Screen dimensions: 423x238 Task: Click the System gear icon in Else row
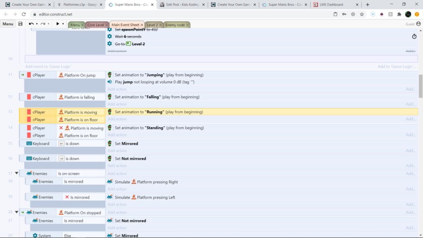(x=35, y=236)
